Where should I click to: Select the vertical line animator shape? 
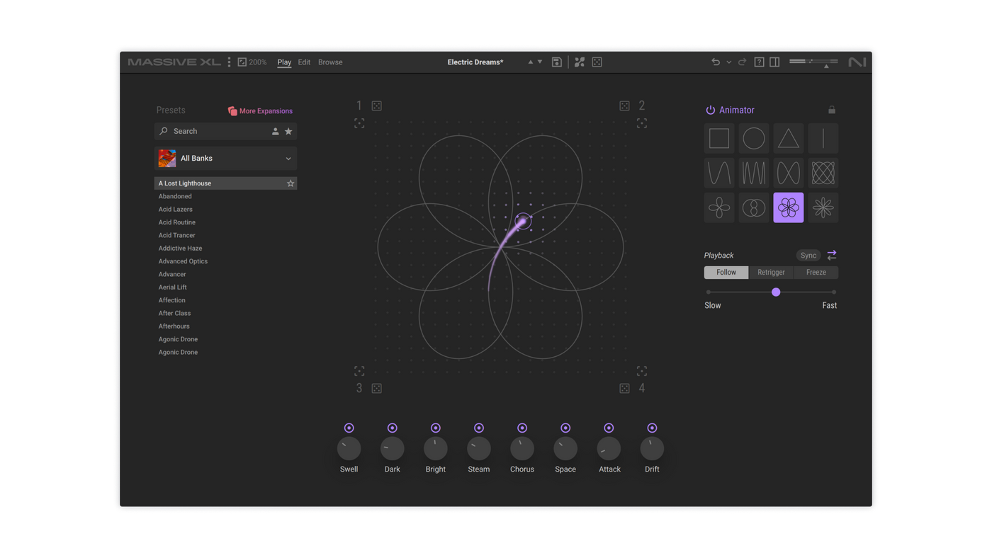[823, 138]
